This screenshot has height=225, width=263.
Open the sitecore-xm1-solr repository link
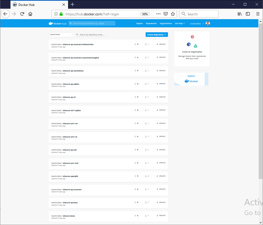coord(71,163)
